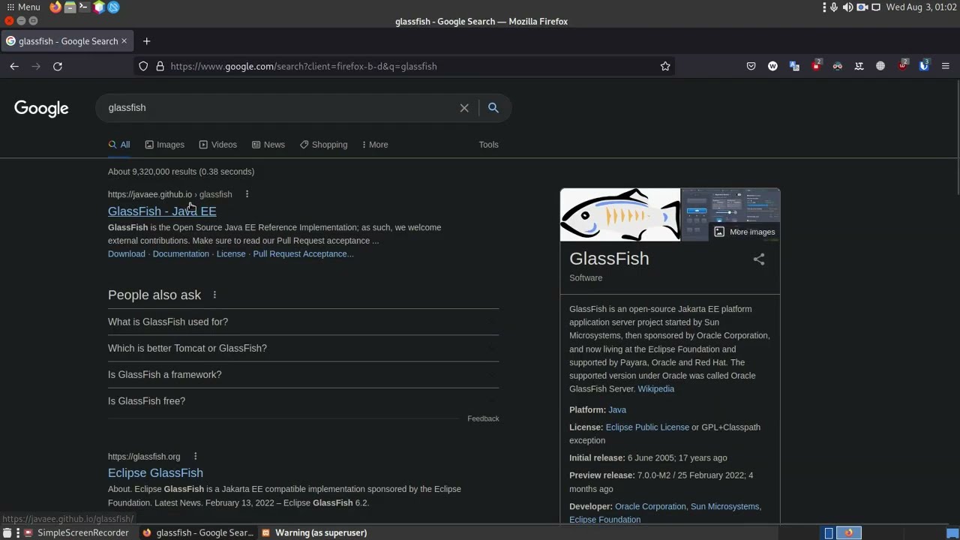Open the glasses-face extension icon

(838, 66)
